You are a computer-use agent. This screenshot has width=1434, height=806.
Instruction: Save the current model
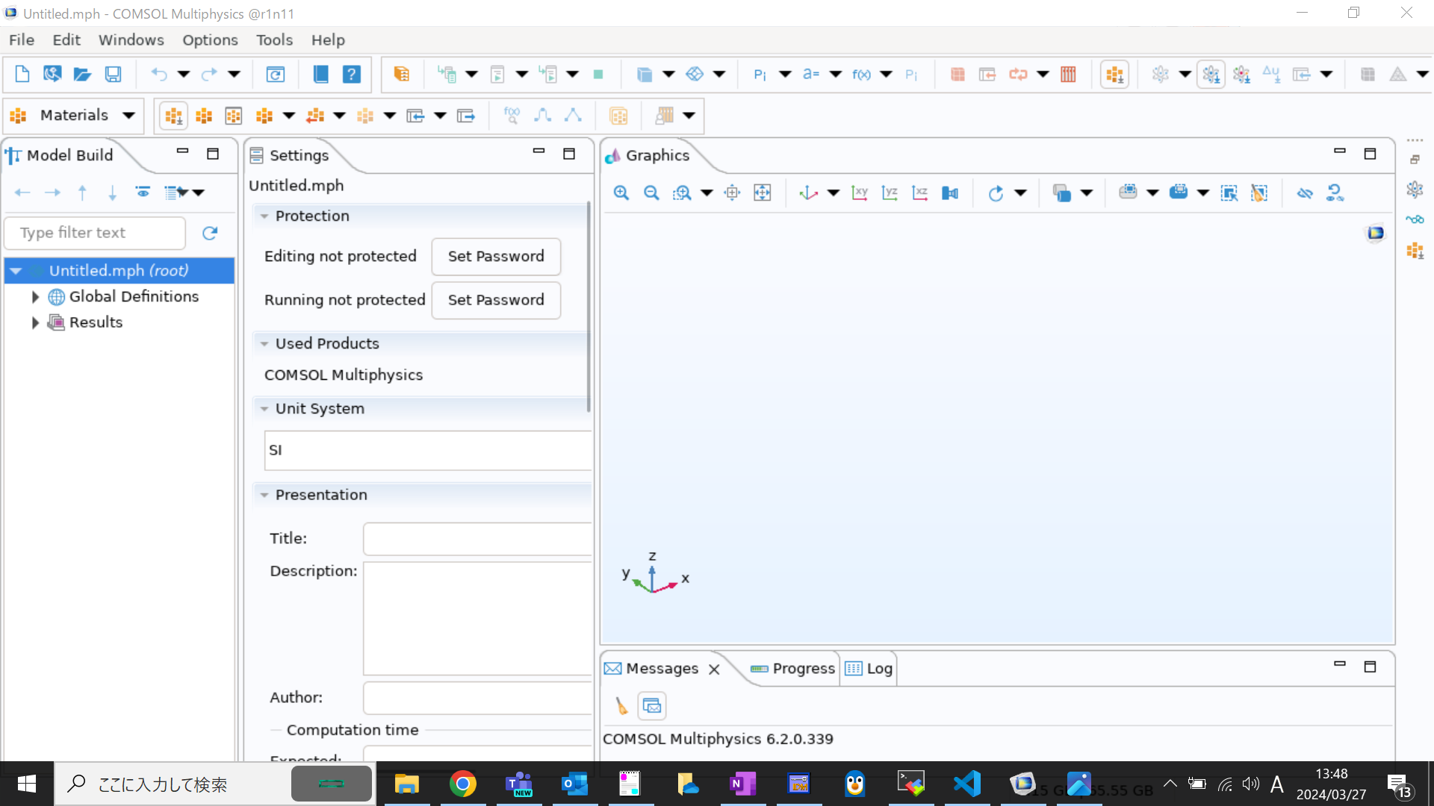click(113, 75)
